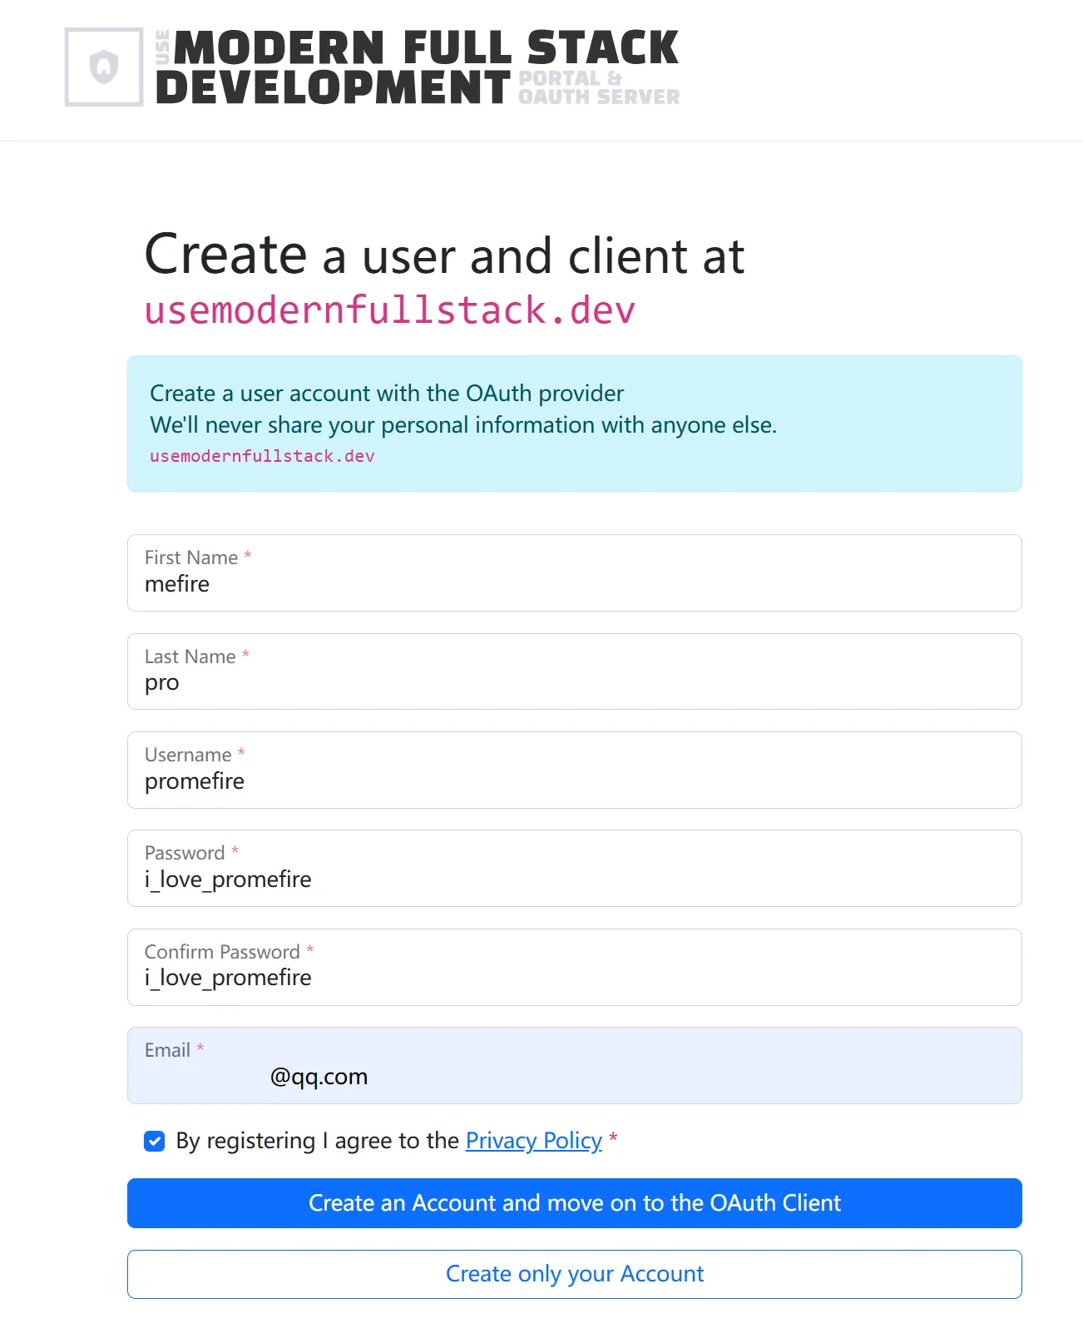
Task: Focus the First Name field containing mefire
Action: pos(574,584)
